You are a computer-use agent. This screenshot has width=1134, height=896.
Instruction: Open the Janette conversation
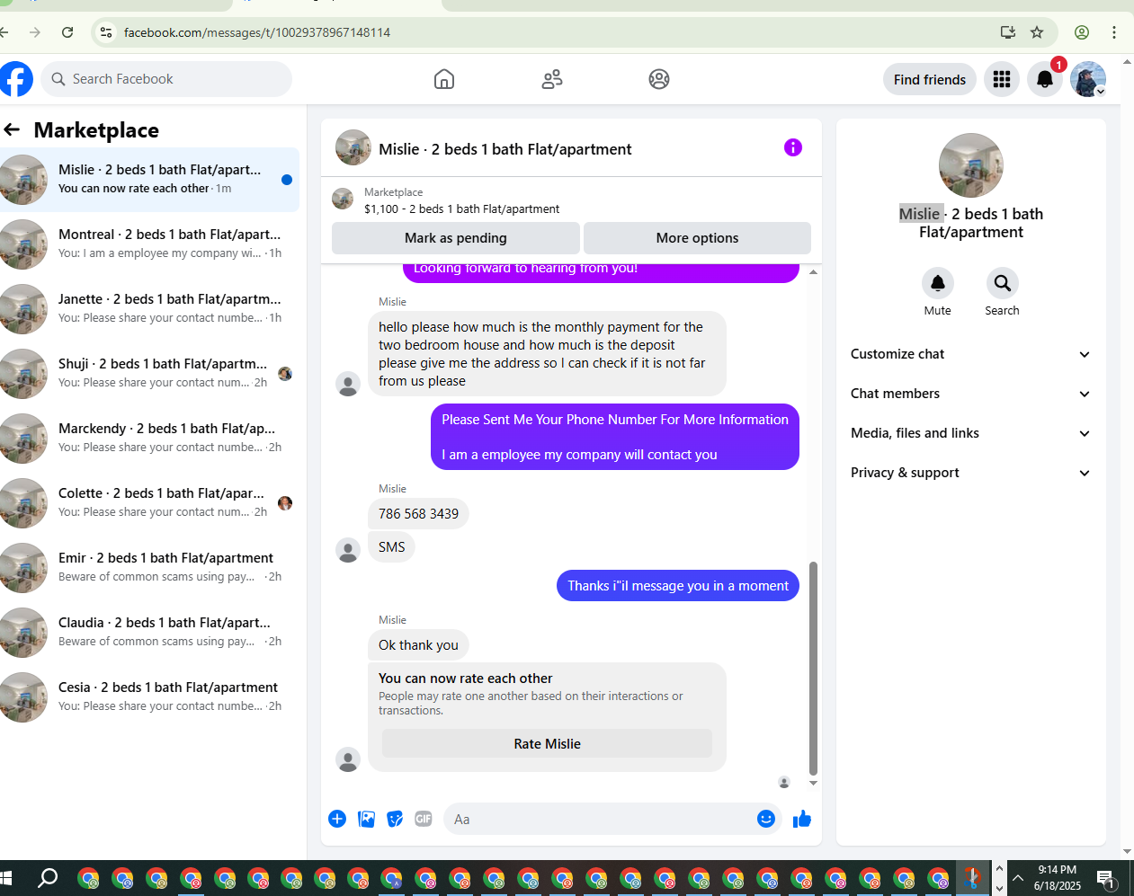[x=149, y=309]
